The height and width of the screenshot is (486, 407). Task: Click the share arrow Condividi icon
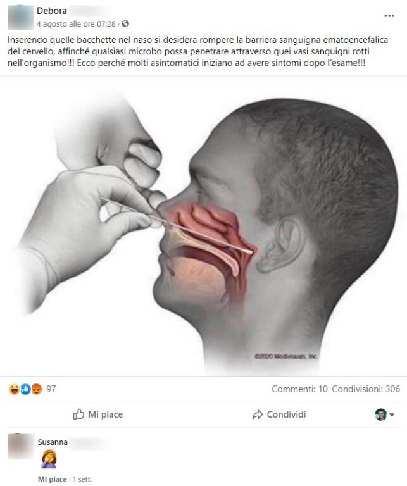click(258, 414)
